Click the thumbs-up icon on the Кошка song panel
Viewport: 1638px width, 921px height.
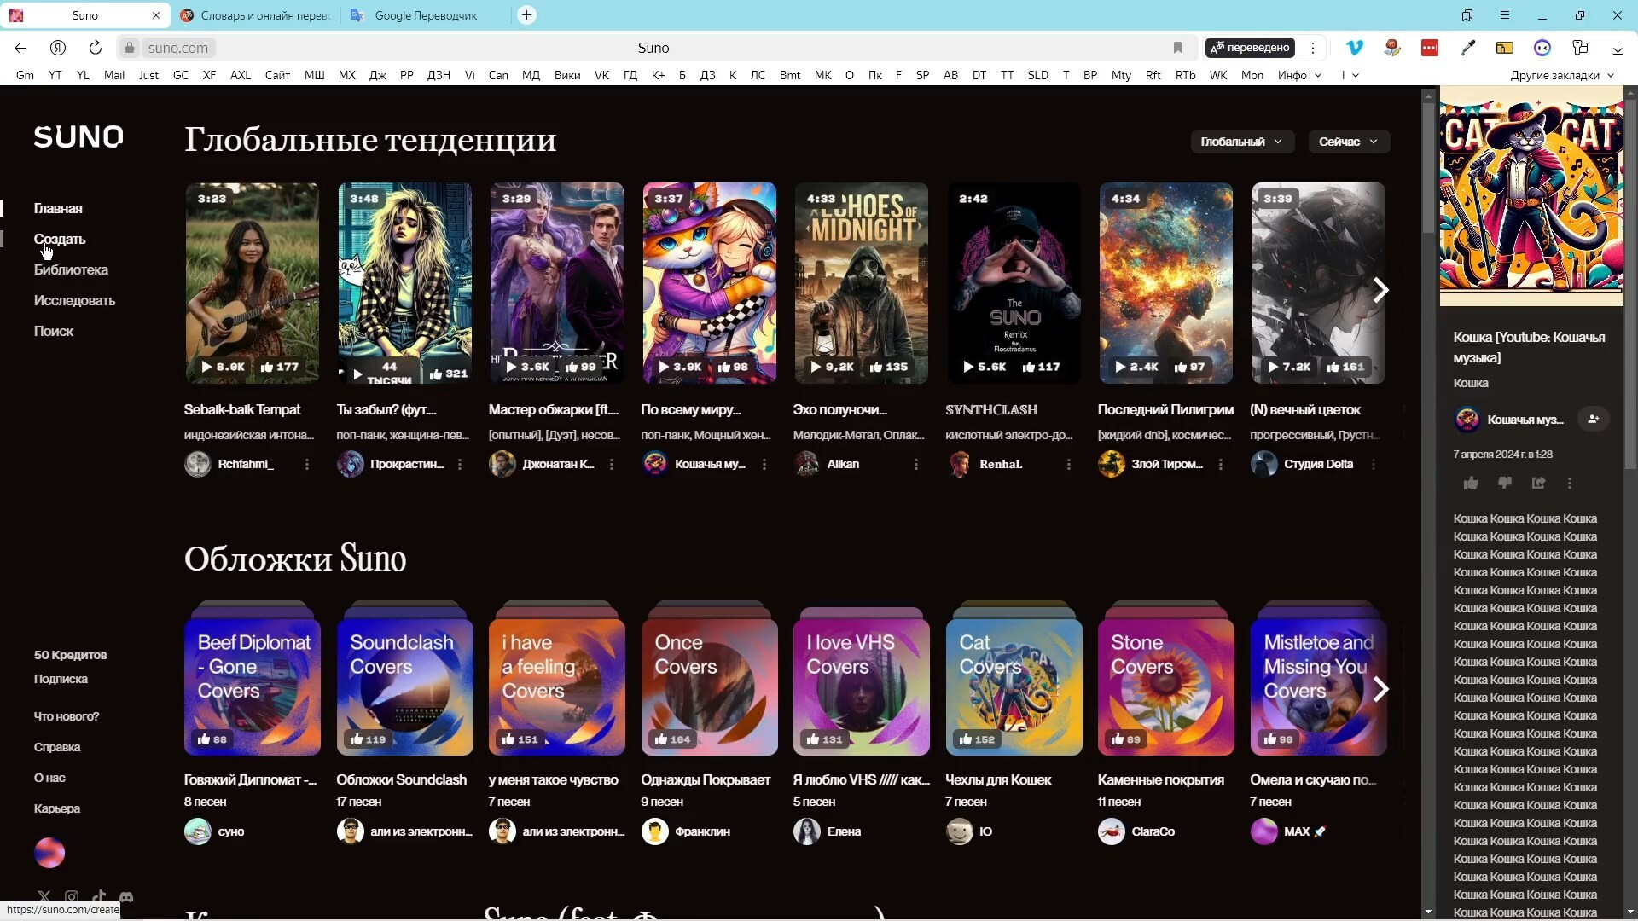tap(1471, 483)
